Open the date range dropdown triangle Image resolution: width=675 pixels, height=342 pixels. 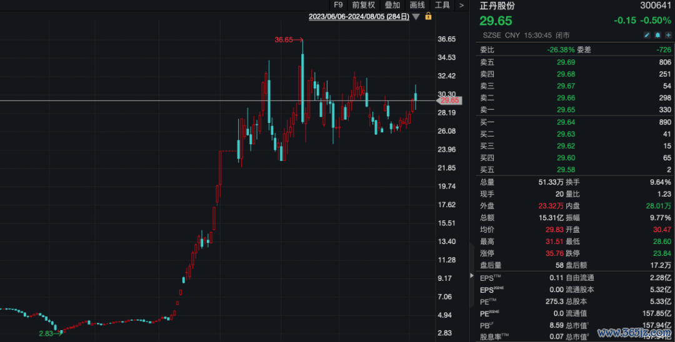pyautogui.click(x=416, y=17)
